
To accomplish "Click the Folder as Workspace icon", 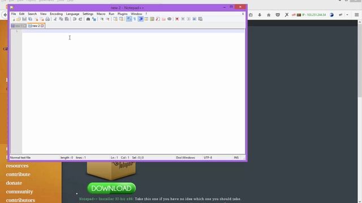I will click(x=163, y=19).
